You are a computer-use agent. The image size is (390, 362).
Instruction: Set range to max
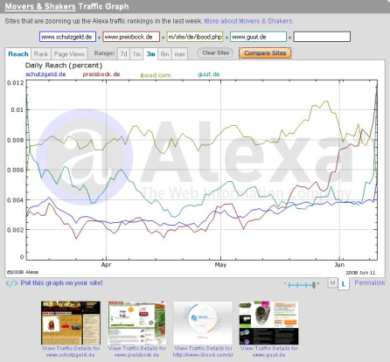coord(179,54)
